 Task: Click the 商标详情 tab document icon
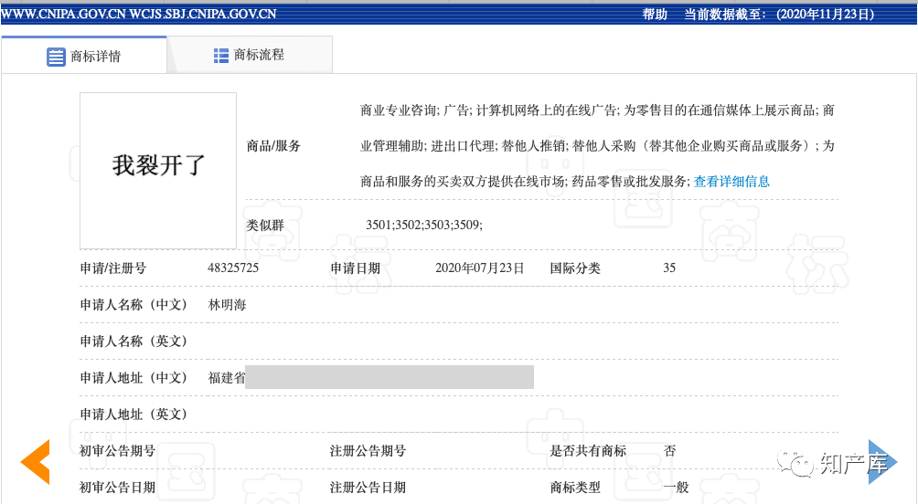tap(56, 57)
